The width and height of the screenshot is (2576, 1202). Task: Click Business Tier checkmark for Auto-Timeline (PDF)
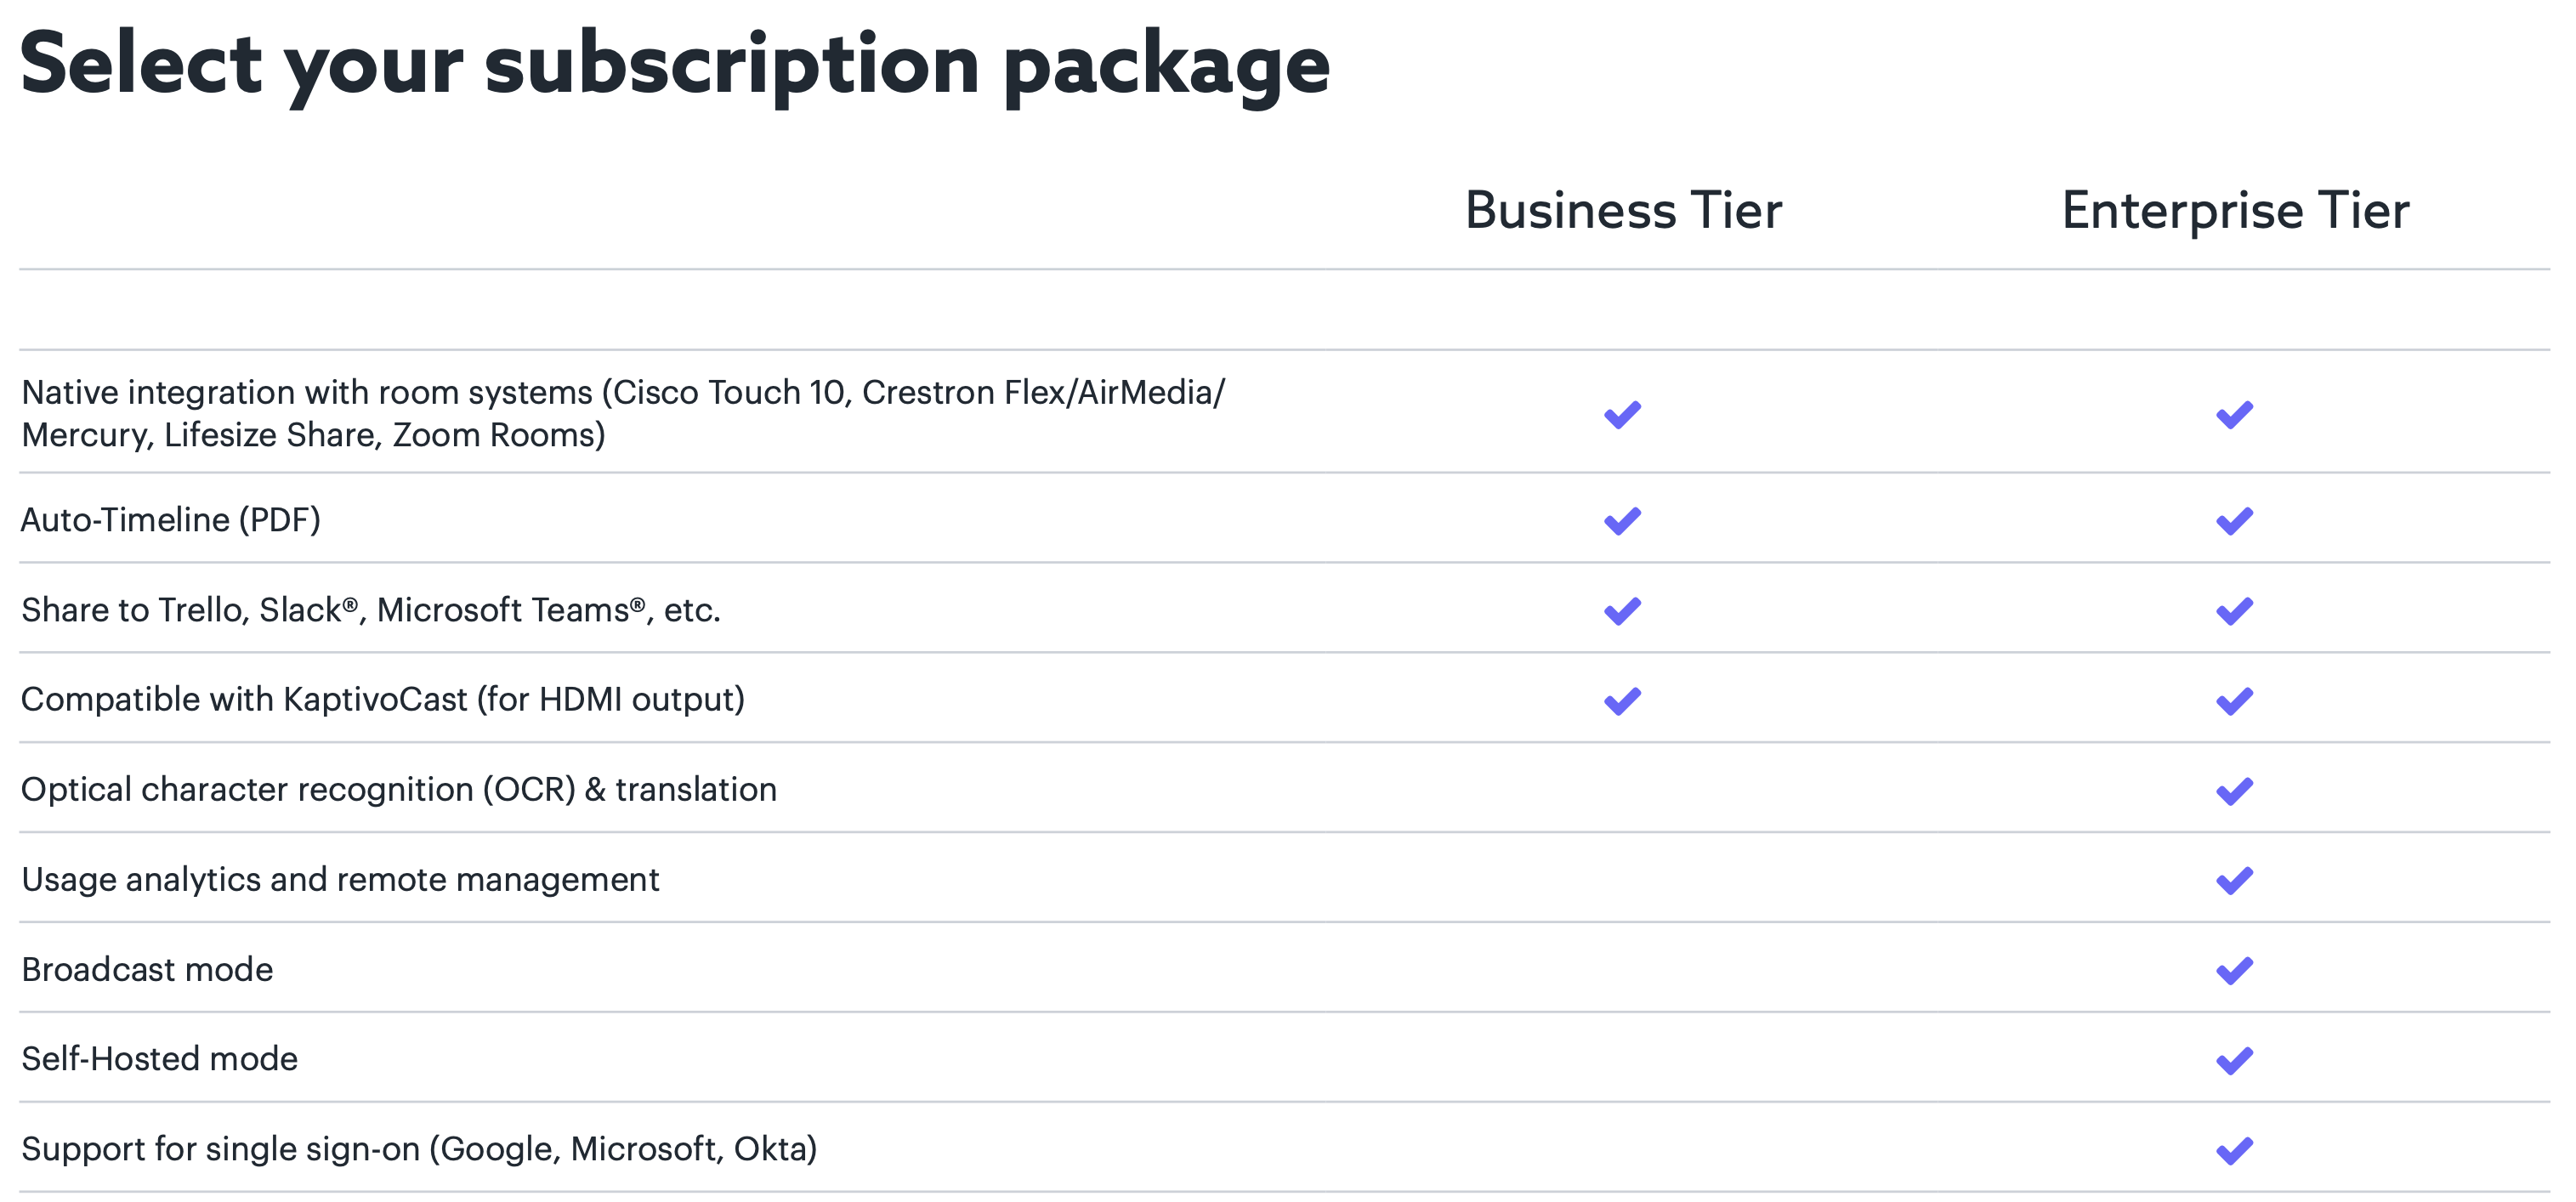[1622, 521]
